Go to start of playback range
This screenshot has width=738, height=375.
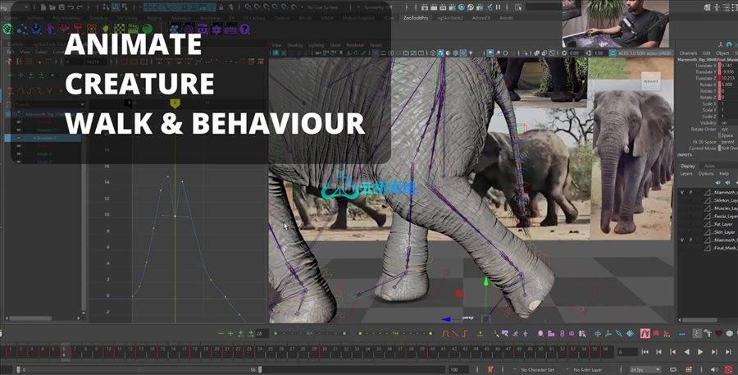click(x=645, y=352)
